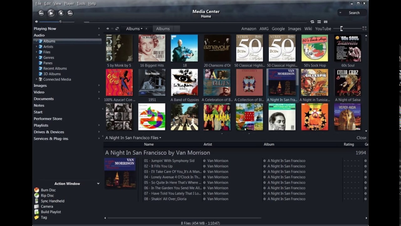
Task: Click the AMG link
Action: click(264, 29)
